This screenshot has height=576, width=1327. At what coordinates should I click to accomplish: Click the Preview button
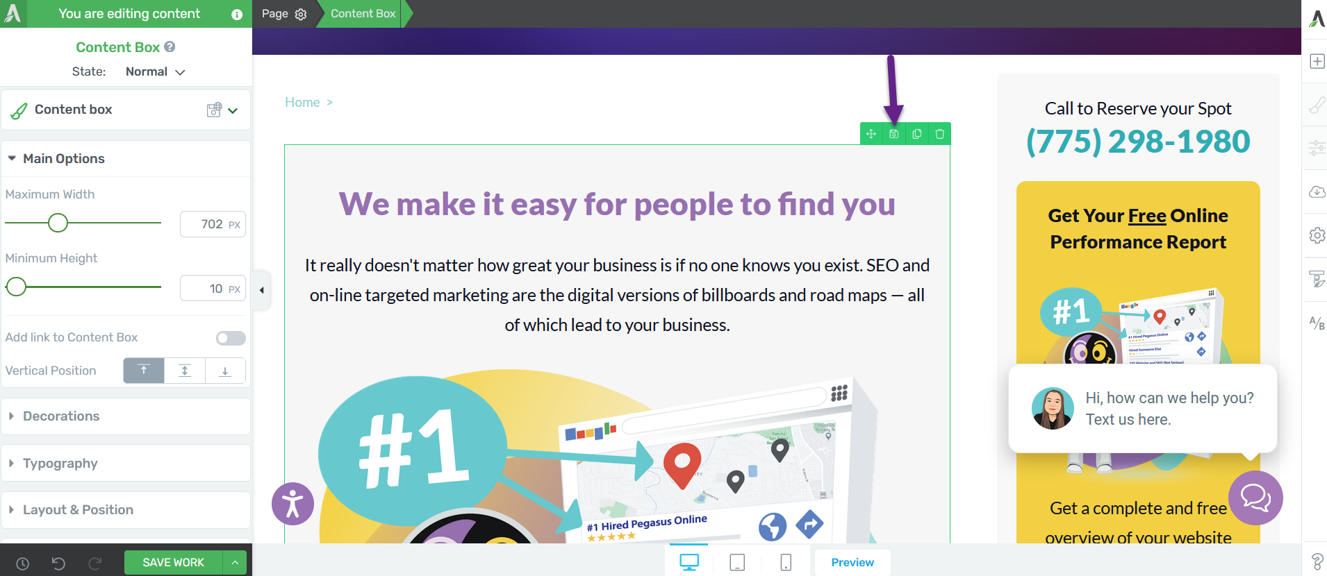[x=852, y=562]
